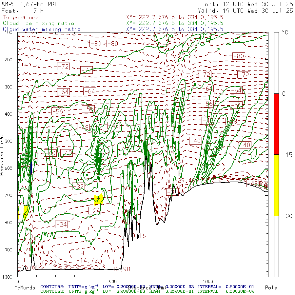The image size is (295, 295).
Task: Click the '13.98' value at terrain base
Action: pos(122,269)
